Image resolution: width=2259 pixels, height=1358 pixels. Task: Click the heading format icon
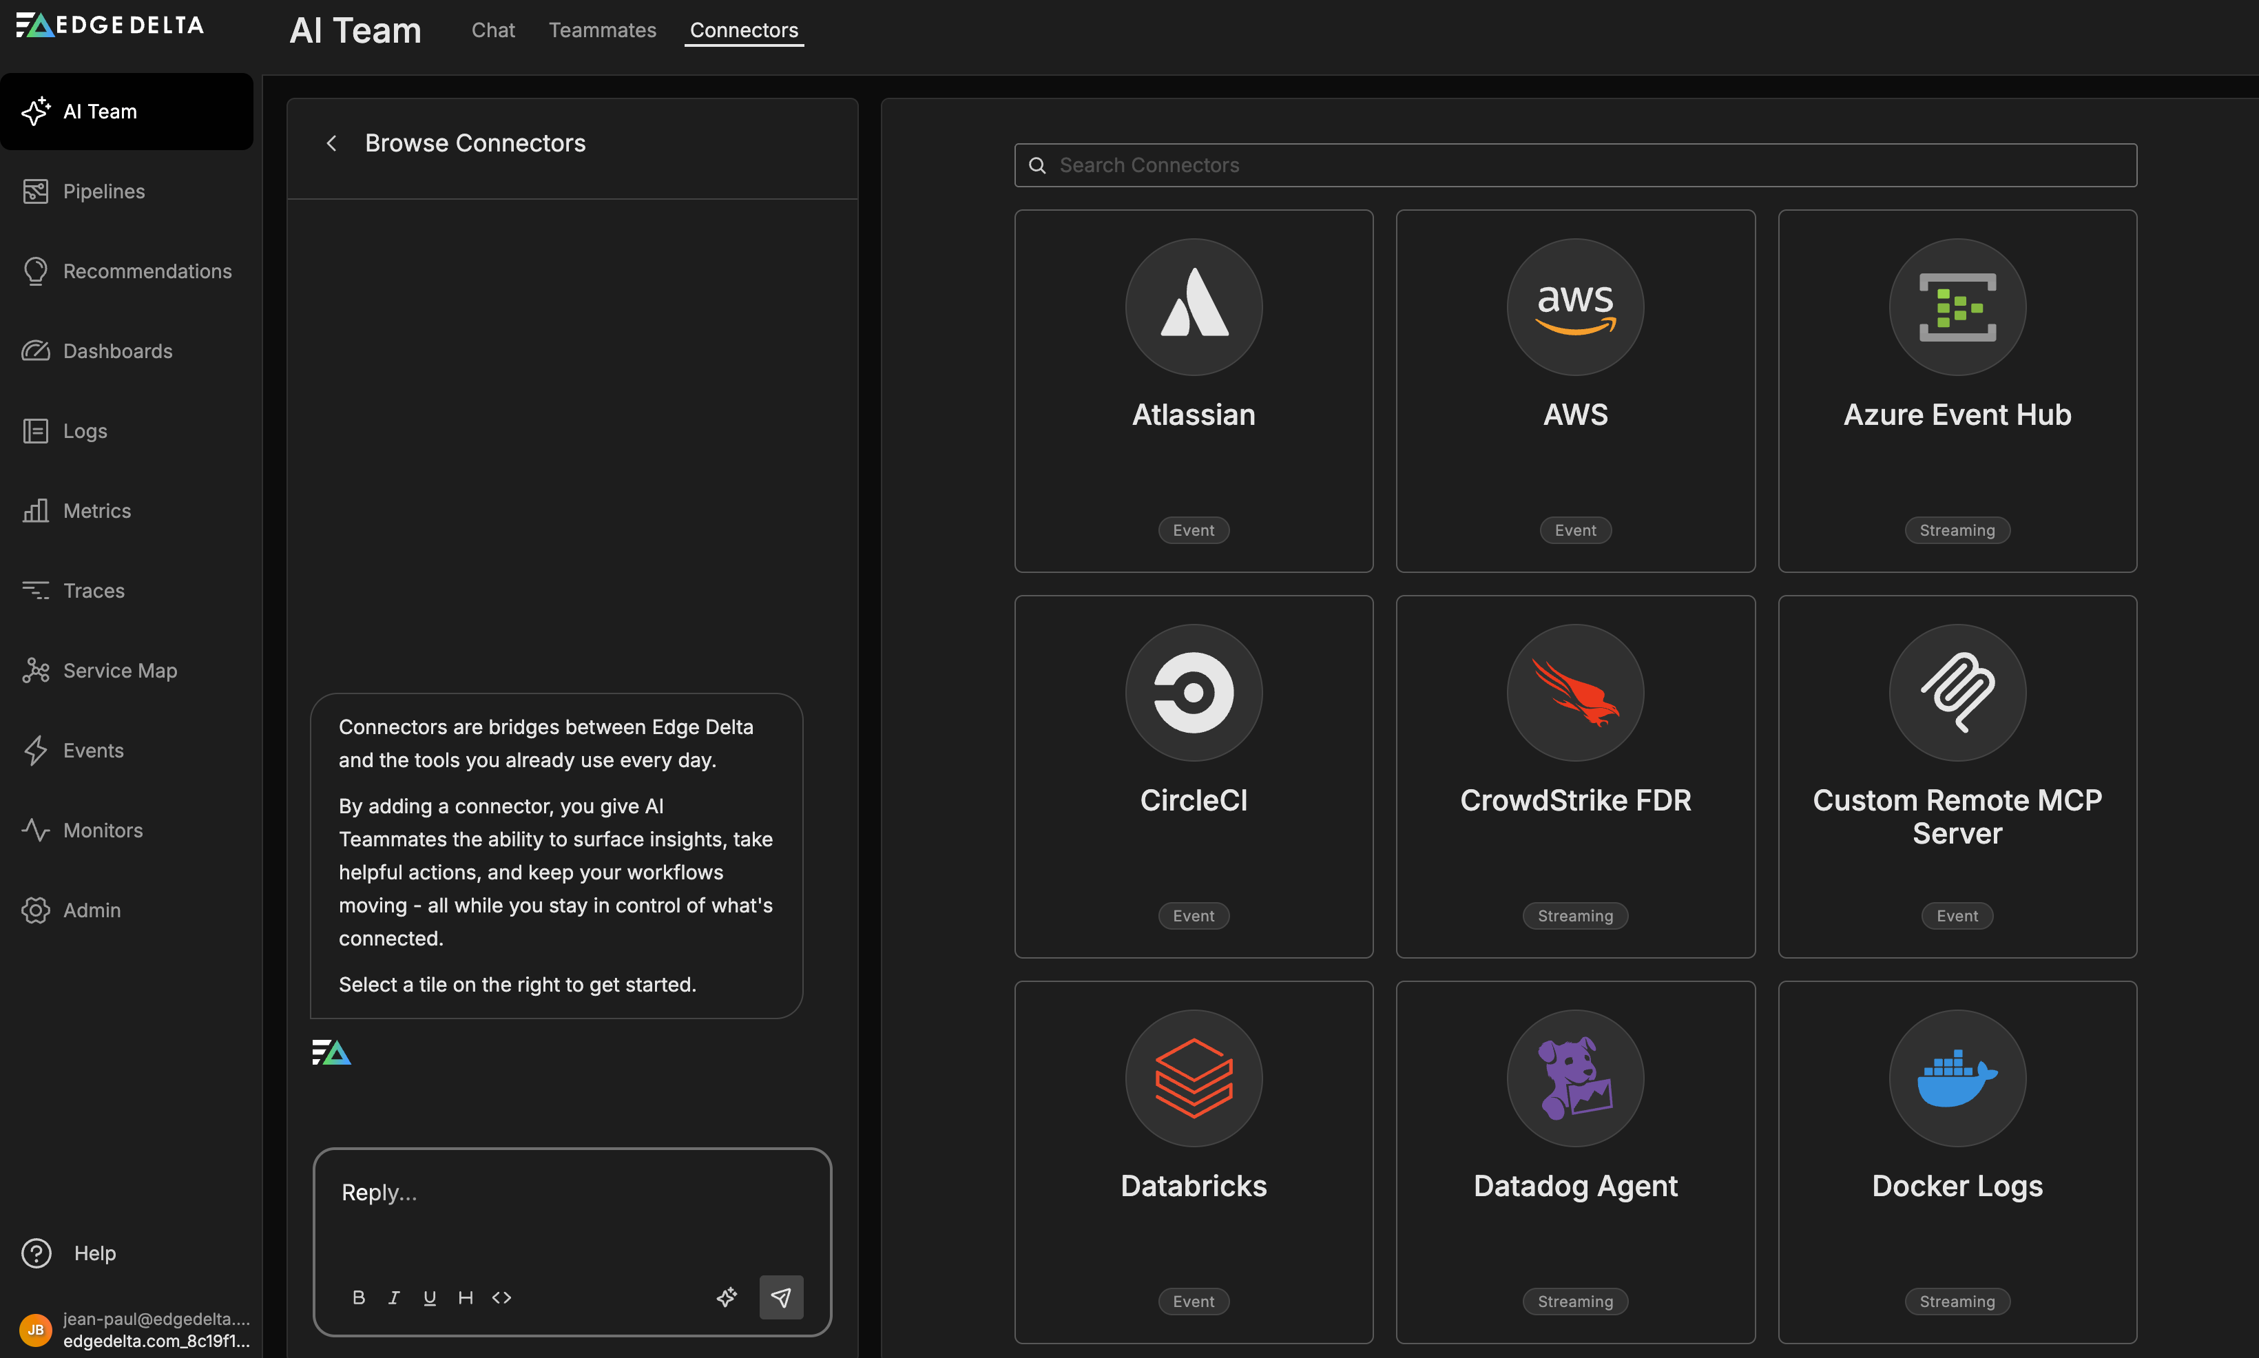(466, 1297)
